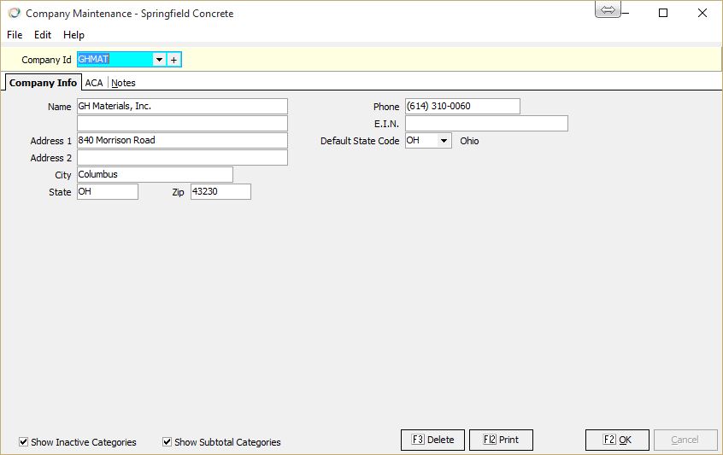Switch to the Notes tab
723x455 pixels.
click(x=123, y=83)
